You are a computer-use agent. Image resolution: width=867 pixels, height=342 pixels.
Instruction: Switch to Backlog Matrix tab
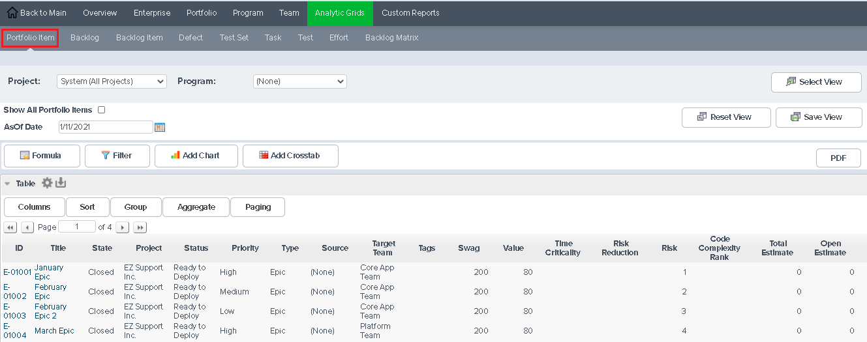point(392,38)
